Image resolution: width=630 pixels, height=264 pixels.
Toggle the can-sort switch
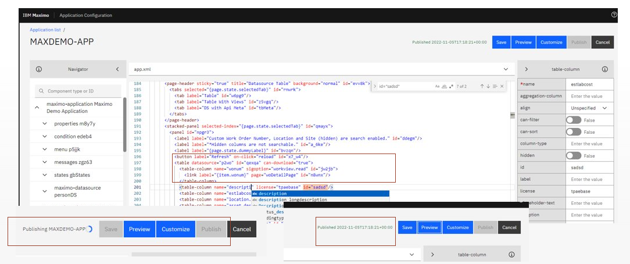click(574, 132)
